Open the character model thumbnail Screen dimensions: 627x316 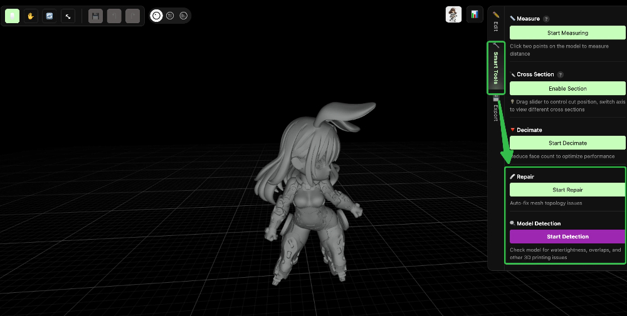coord(453,15)
